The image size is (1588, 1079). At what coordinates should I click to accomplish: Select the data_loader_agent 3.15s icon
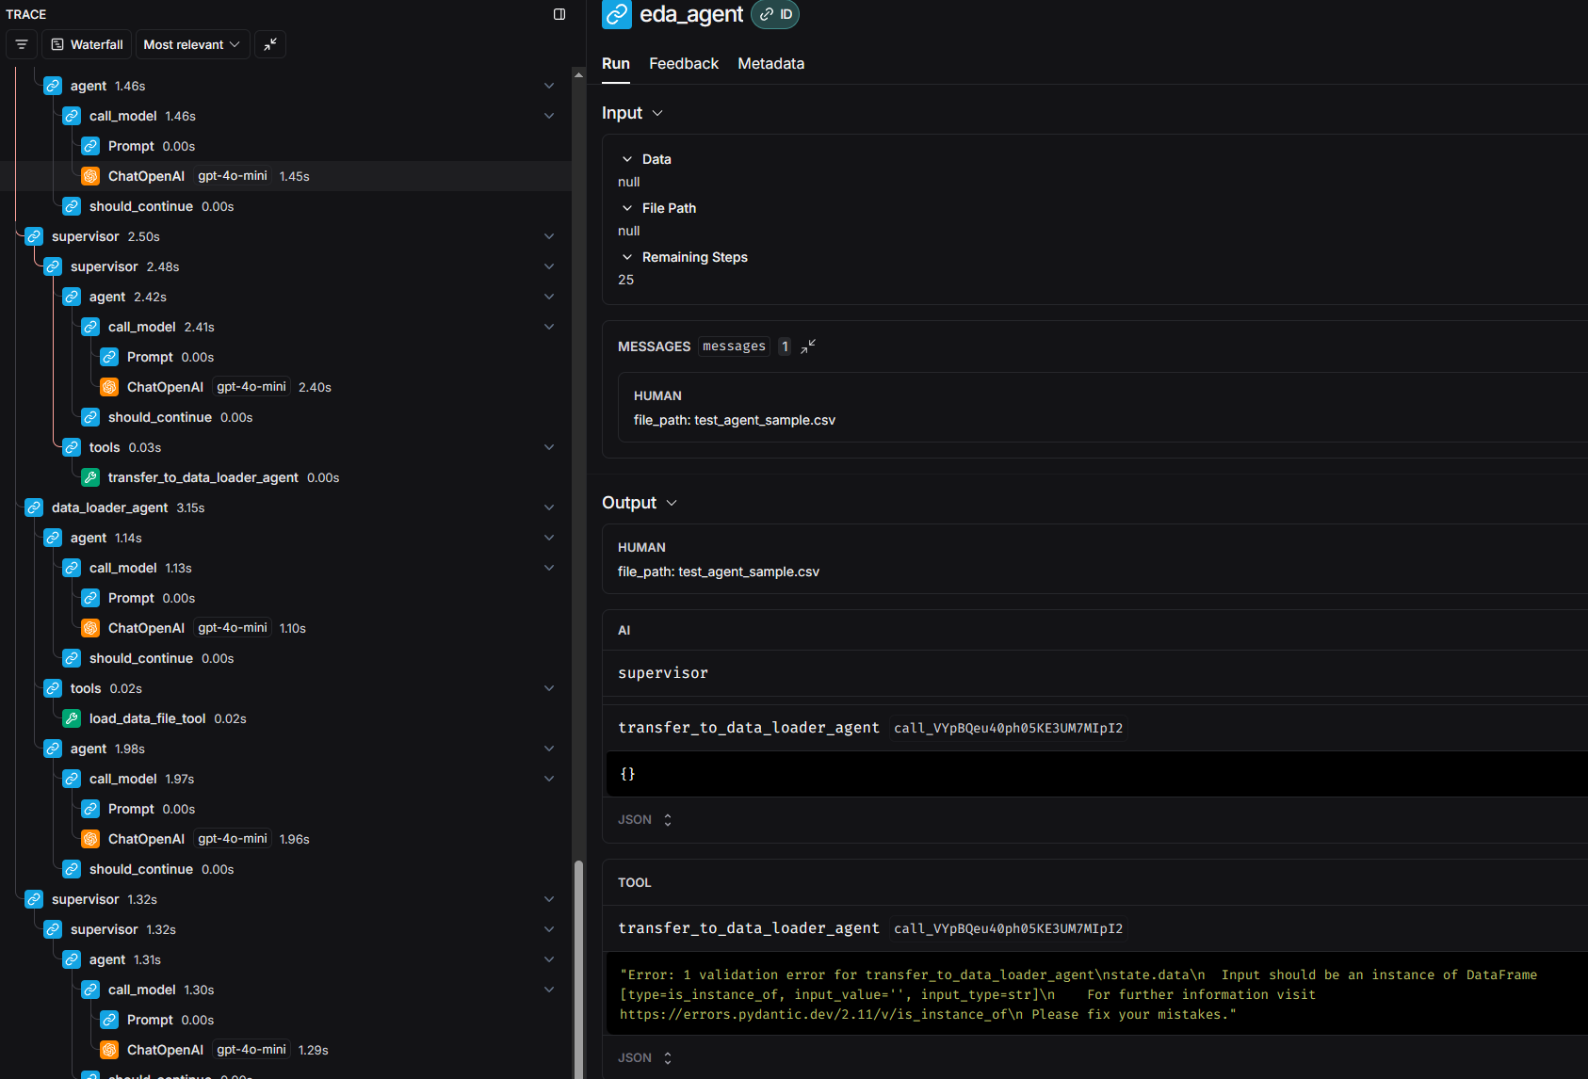34,507
